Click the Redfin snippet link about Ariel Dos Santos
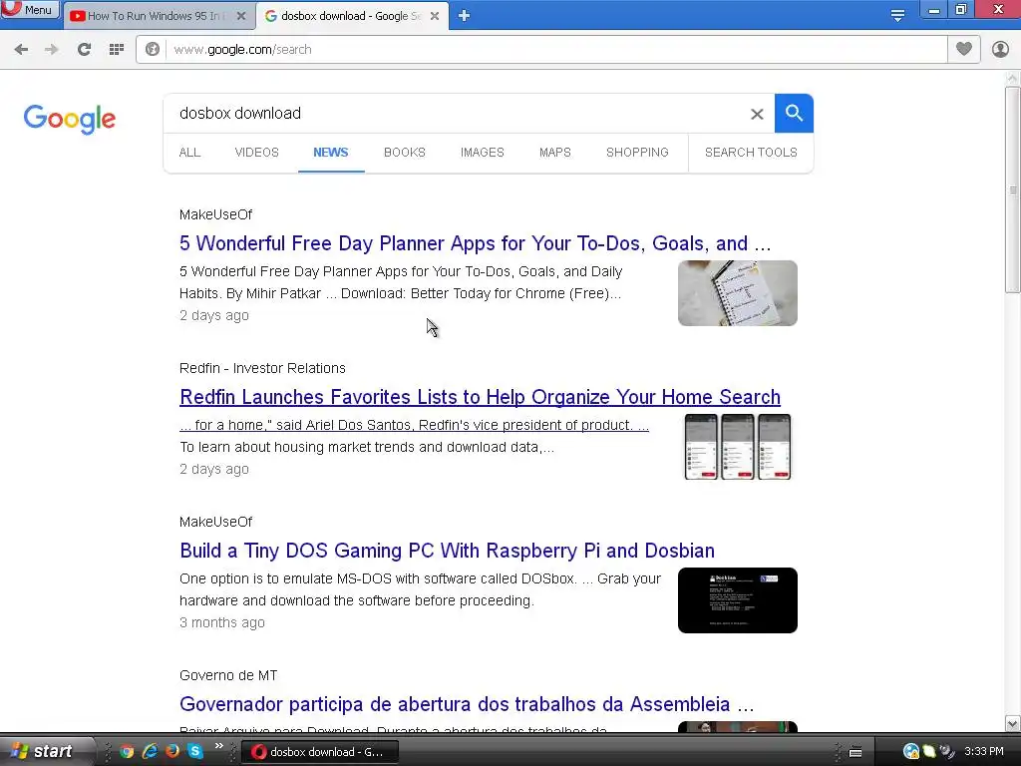 click(414, 425)
